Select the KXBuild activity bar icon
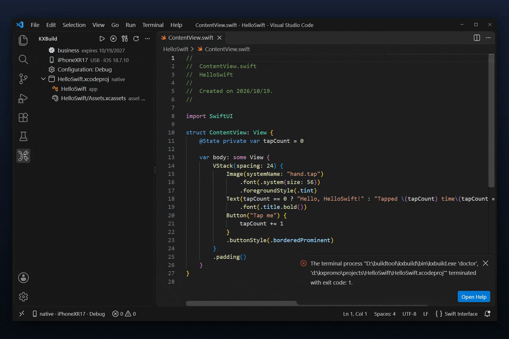This screenshot has width=509, height=339. pos(23,156)
